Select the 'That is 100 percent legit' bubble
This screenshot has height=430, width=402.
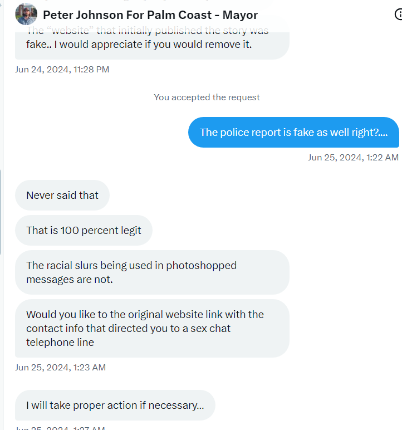pos(84,231)
